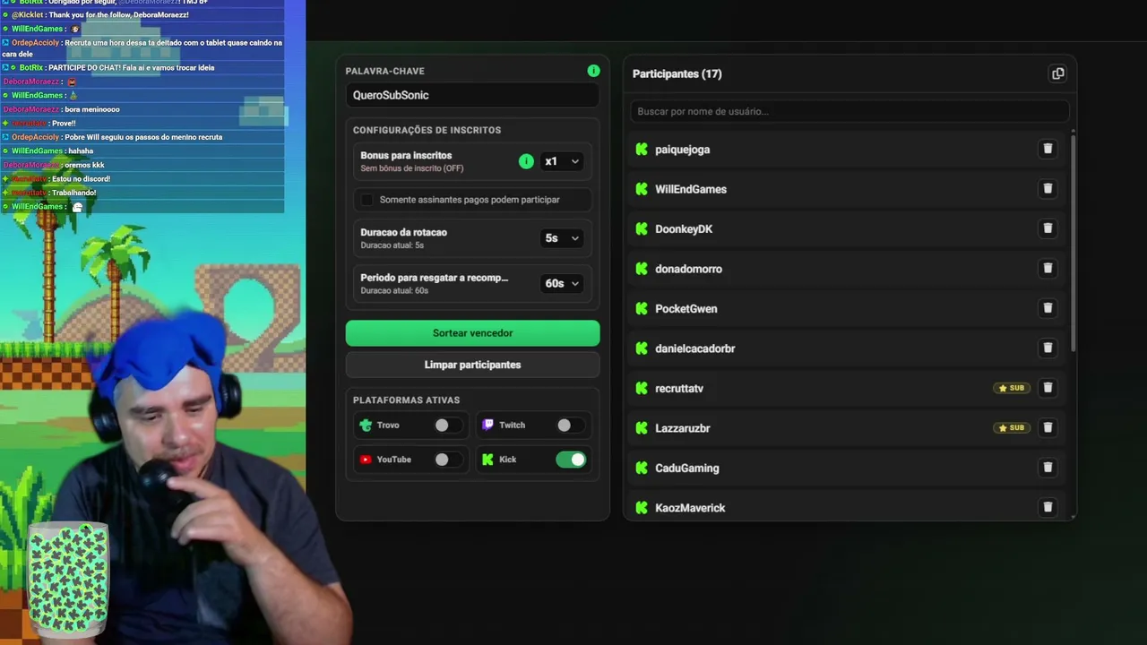Click the SUB badge on recruttatv row
The height and width of the screenshot is (645, 1147).
point(1012,388)
